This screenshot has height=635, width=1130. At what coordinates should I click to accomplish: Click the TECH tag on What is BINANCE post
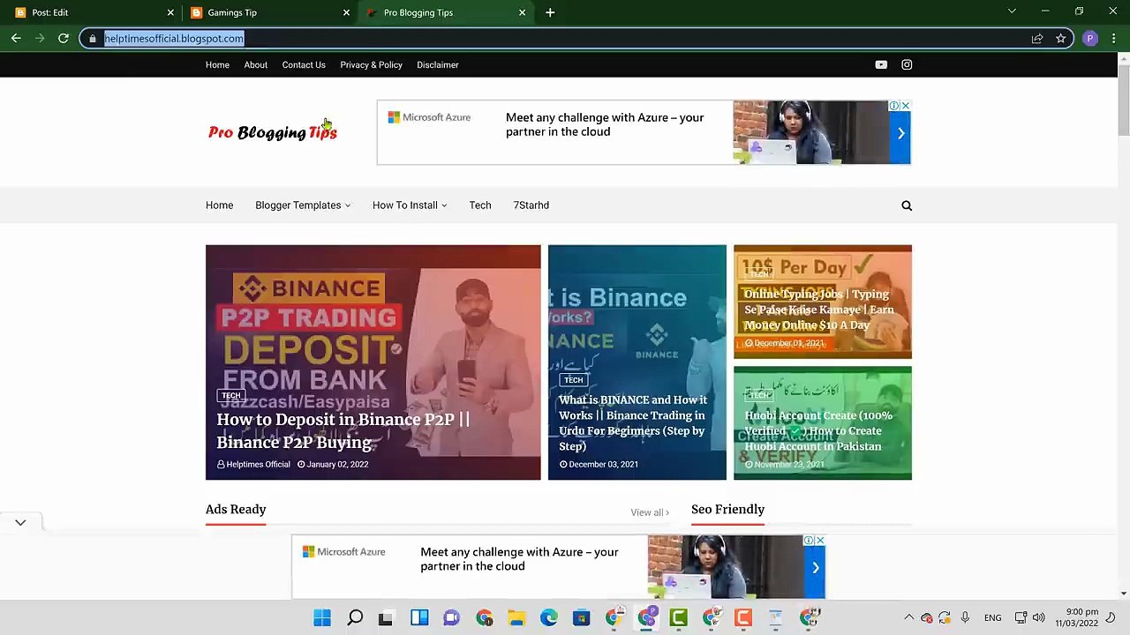pos(574,380)
